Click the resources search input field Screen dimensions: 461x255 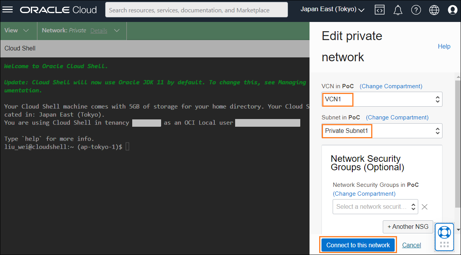tap(197, 10)
